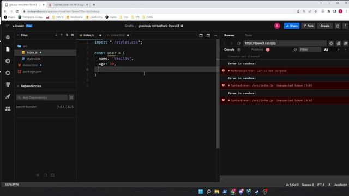Open the Windows Start button in taskbar

coord(201,192)
